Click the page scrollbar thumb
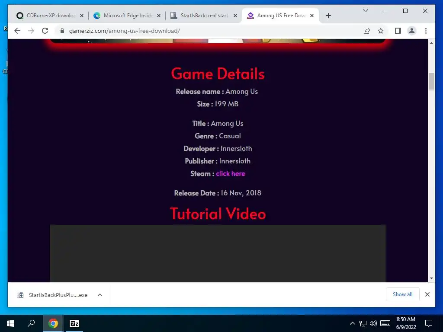 click(x=431, y=82)
